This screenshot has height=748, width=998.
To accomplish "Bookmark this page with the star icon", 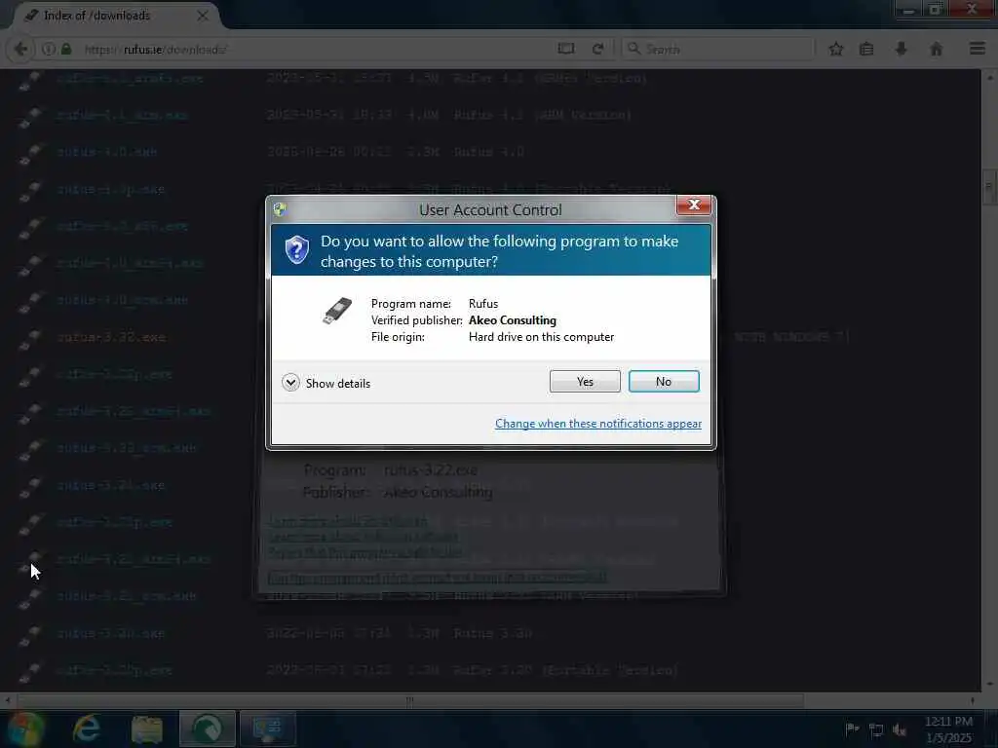I will click(835, 49).
